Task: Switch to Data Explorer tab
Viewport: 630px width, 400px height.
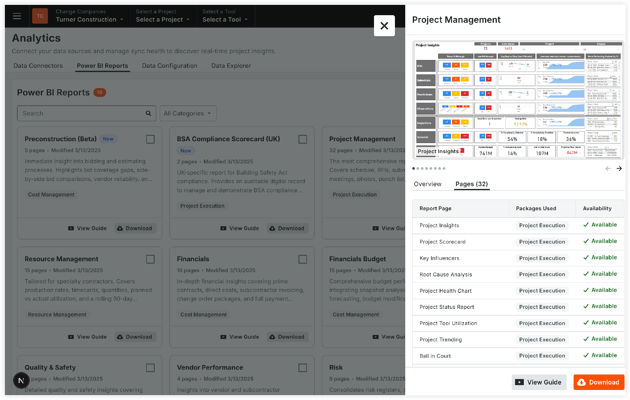Action: 231,66
